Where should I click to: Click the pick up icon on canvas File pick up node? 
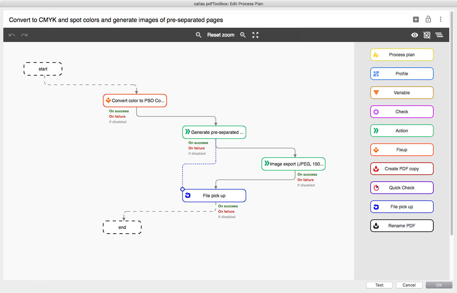pyautogui.click(x=188, y=195)
